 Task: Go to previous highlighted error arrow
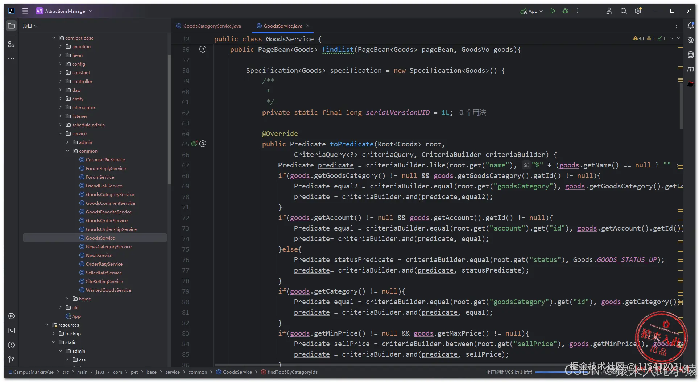click(671, 38)
